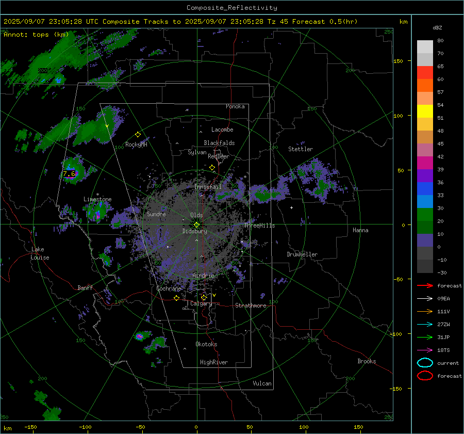Click the Stettler label
Screen dimensions: 464x434
301,149
